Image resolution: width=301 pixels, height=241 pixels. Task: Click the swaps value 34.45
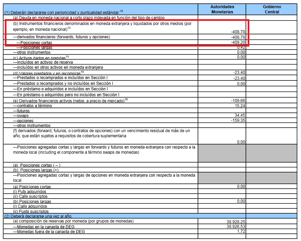pos(240,115)
